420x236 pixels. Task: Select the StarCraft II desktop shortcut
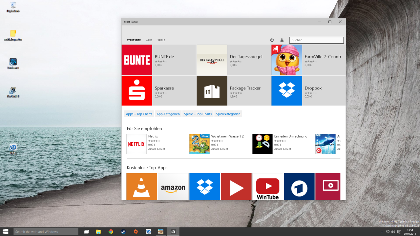[x=13, y=92]
